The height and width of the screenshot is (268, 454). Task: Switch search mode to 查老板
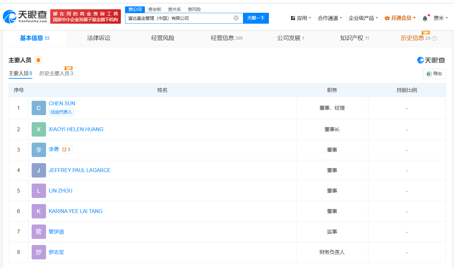pyautogui.click(x=155, y=9)
